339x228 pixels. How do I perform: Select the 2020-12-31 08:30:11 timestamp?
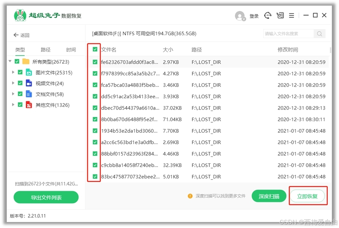[301, 119]
